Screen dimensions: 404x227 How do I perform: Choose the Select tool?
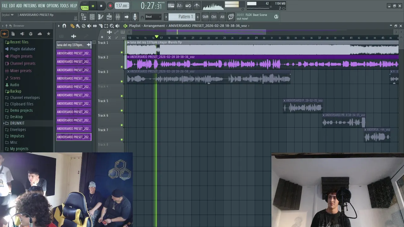tap(106, 26)
